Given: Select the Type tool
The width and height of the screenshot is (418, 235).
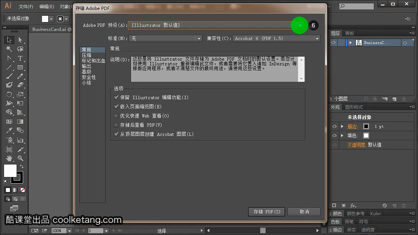Looking at the screenshot, I should click(x=20, y=58).
